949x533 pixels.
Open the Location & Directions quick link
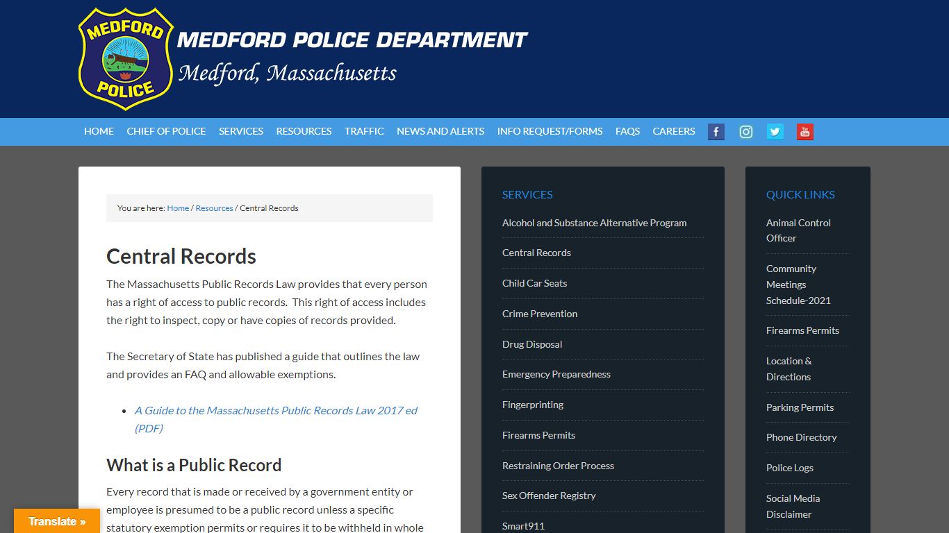point(789,369)
